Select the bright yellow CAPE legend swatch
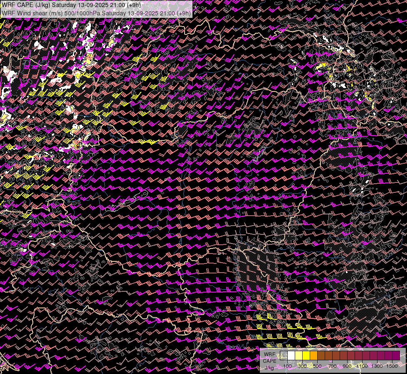Screen dimensions: 407x374 [x=306, y=356]
